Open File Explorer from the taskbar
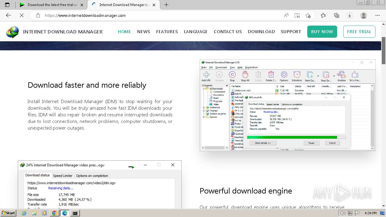The image size is (386, 217). coord(34,213)
